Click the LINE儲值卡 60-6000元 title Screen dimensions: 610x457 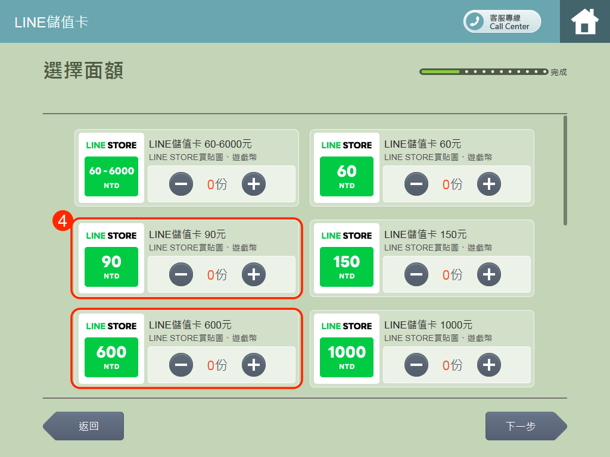[x=200, y=144]
